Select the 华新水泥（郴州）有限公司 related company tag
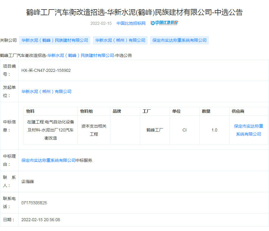The image size is (269, 231). (x=120, y=40)
